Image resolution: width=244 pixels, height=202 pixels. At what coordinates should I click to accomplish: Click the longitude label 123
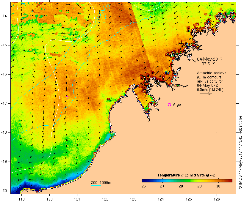133,199
